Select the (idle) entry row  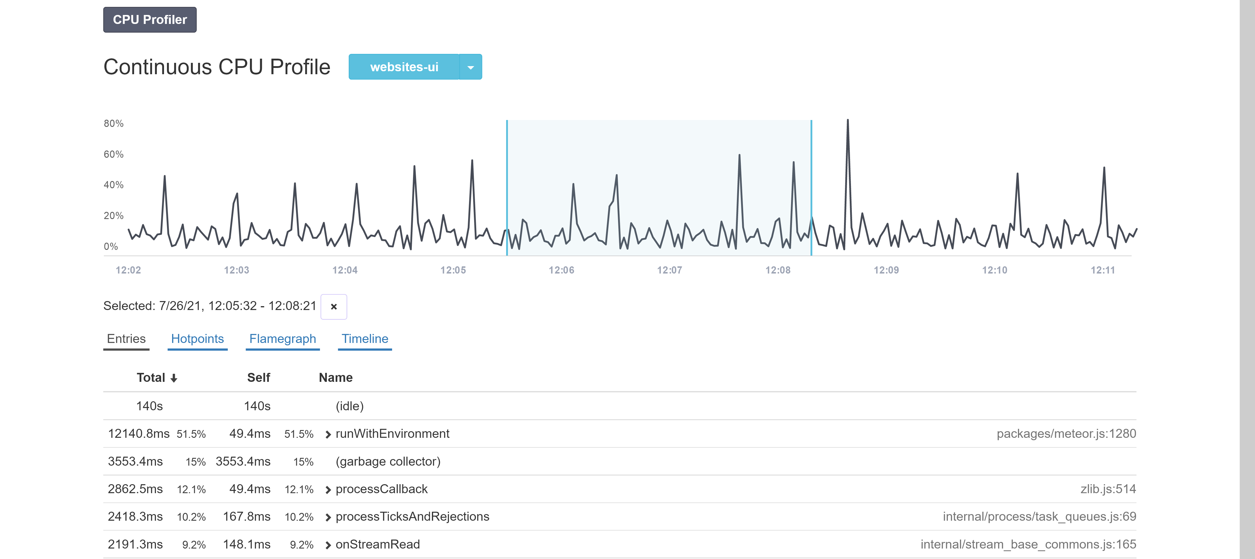[x=349, y=406]
